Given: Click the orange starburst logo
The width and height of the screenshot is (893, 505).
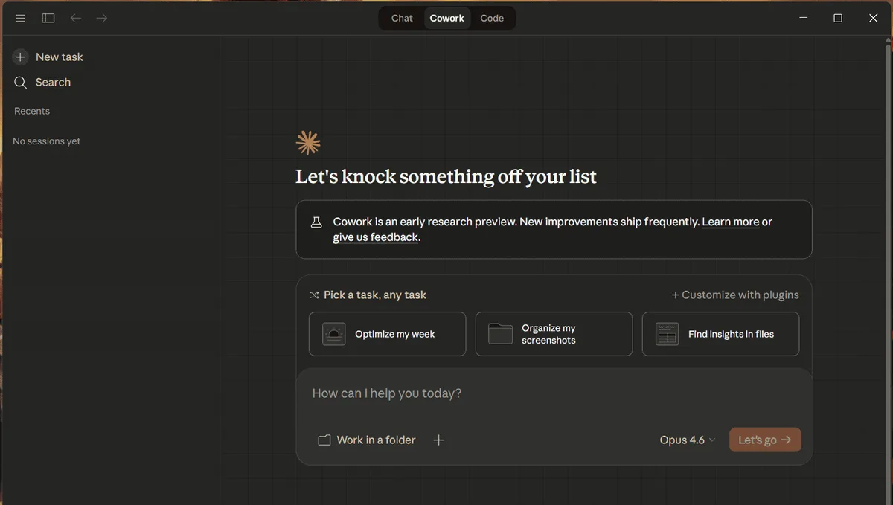Looking at the screenshot, I should click(x=308, y=142).
